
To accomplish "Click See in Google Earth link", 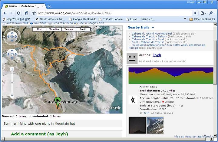I will (x=89, y=23).
